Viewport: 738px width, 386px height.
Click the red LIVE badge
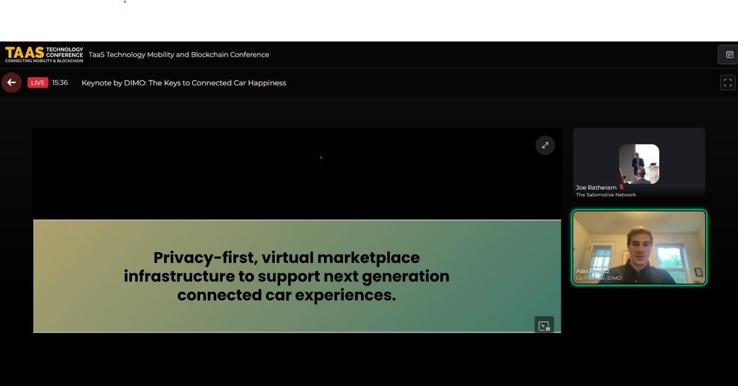[x=38, y=82]
